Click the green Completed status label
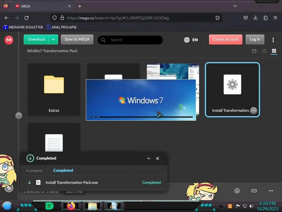This screenshot has height=212, width=282. pos(151,182)
